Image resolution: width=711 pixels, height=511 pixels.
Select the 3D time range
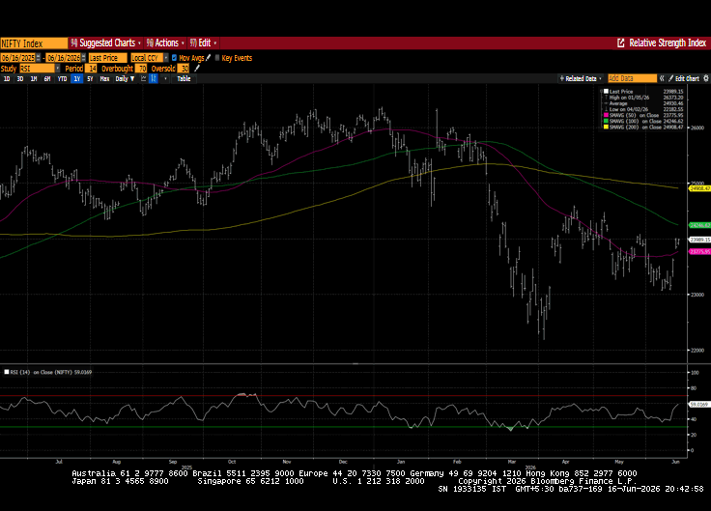tap(20, 79)
